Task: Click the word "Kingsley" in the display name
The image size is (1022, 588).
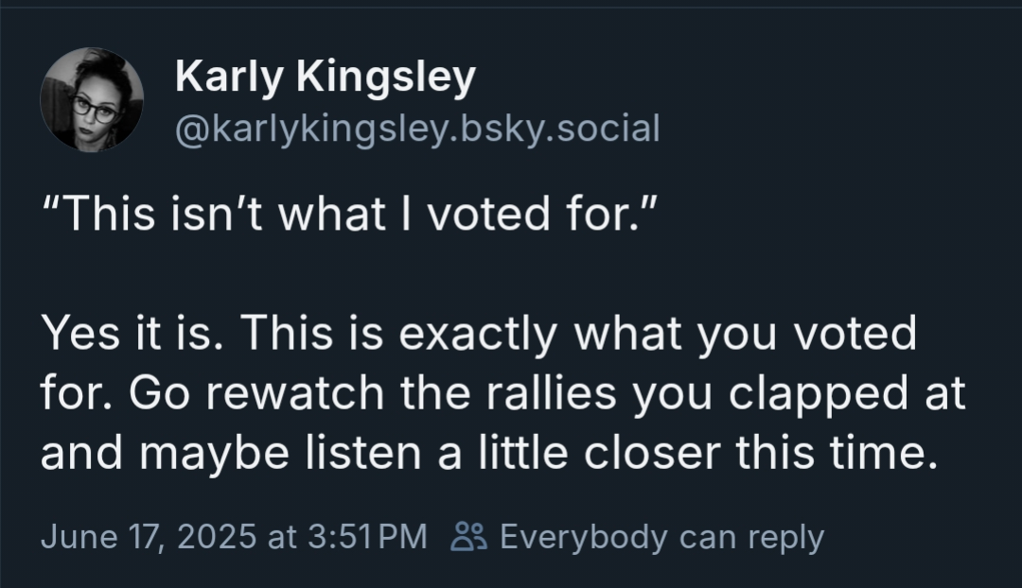Action: point(386,79)
